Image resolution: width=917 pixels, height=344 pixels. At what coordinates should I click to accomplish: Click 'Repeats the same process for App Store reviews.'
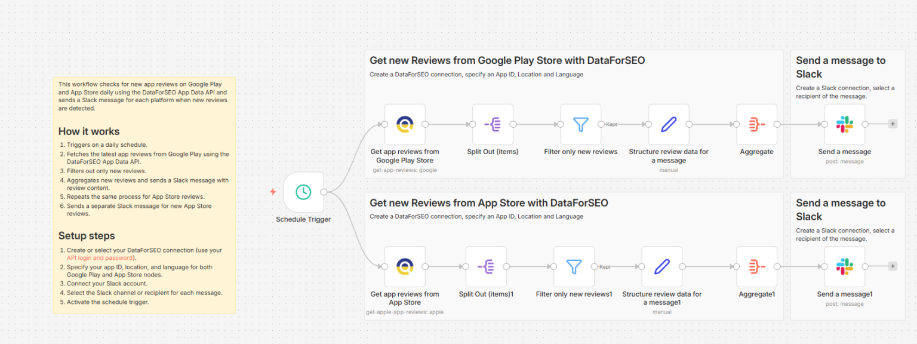tap(136, 197)
